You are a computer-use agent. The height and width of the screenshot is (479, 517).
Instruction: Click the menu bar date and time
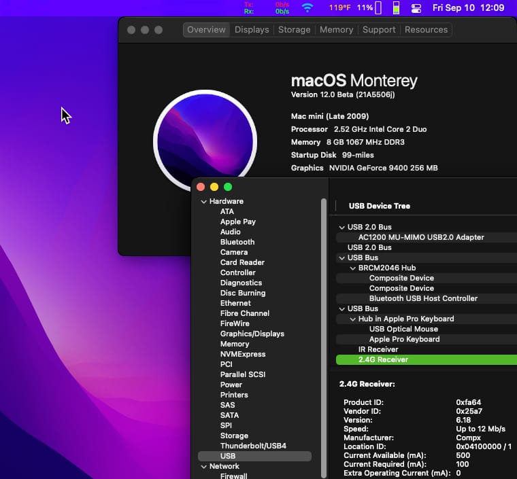tap(469, 8)
